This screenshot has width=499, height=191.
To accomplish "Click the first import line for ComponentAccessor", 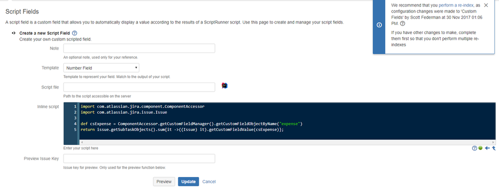I will click(x=142, y=106).
